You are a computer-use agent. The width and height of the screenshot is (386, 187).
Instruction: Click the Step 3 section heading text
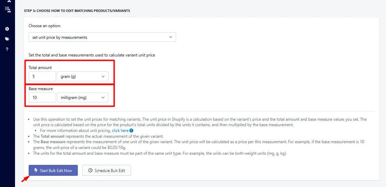[77, 11]
